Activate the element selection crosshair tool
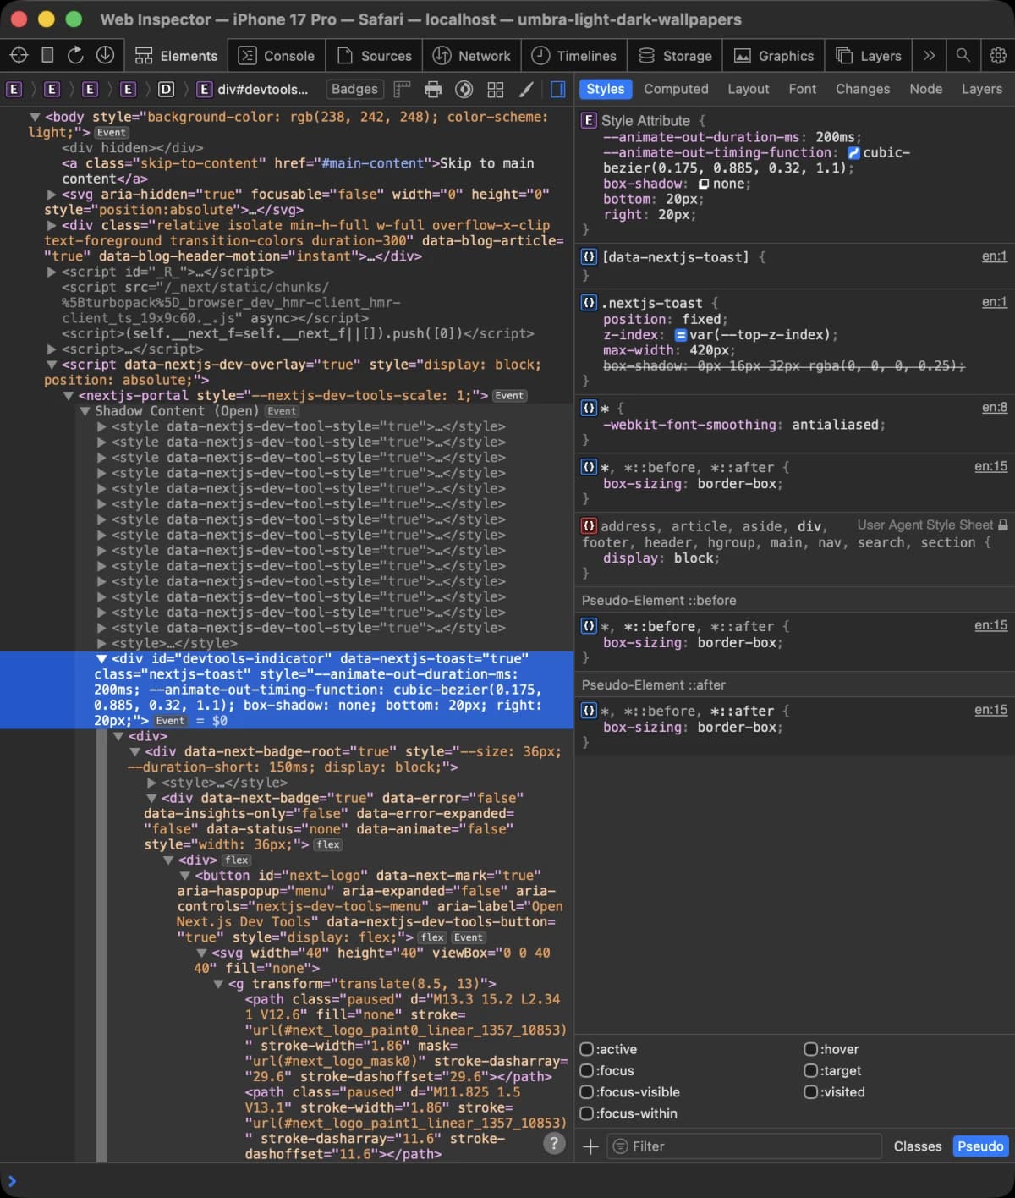The image size is (1015, 1198). pos(19,55)
